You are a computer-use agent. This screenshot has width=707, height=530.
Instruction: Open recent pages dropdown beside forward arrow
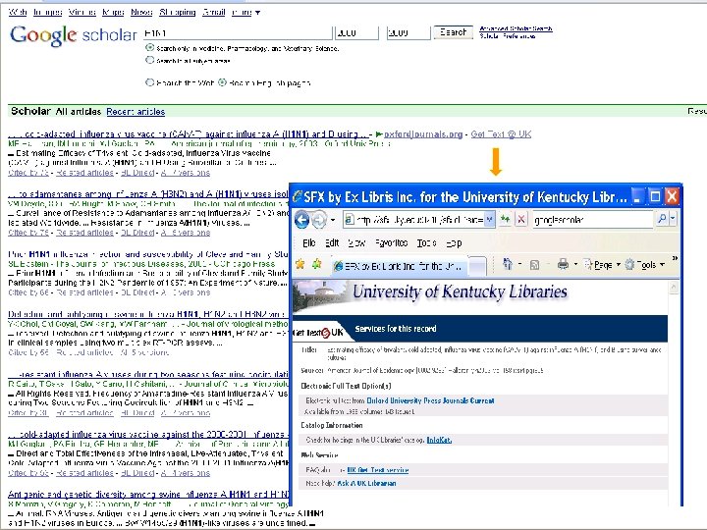click(333, 220)
